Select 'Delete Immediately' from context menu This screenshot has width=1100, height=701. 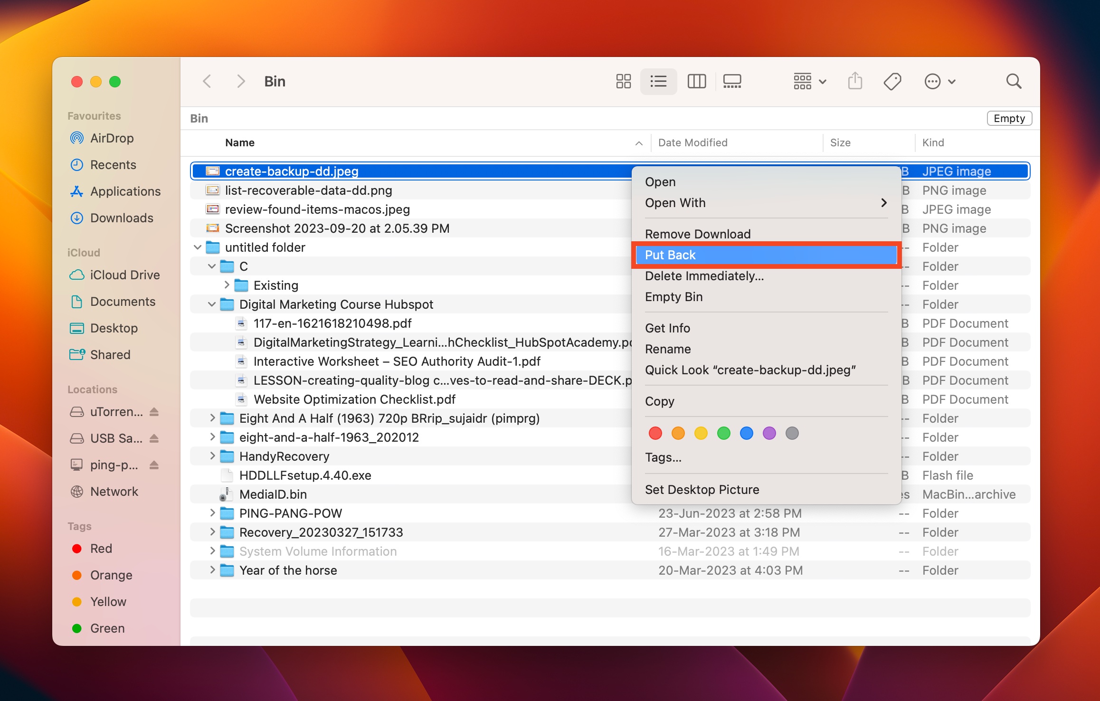[x=705, y=275]
